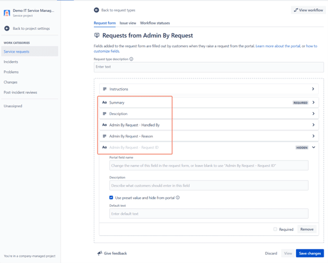Click the info icon beside Request type description
The width and height of the screenshot is (328, 263).
131,59
